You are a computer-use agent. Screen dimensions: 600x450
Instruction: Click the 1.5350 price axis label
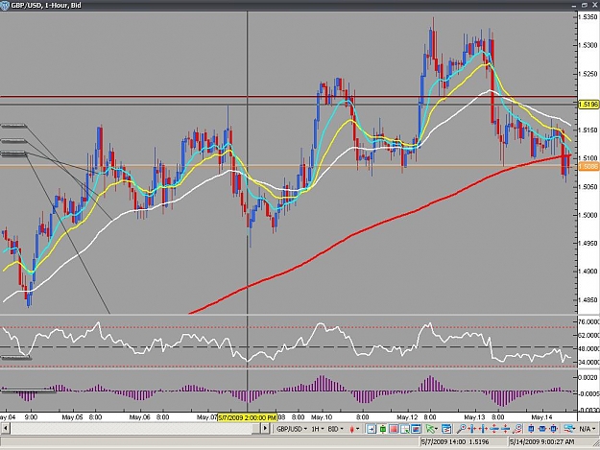[x=588, y=17]
